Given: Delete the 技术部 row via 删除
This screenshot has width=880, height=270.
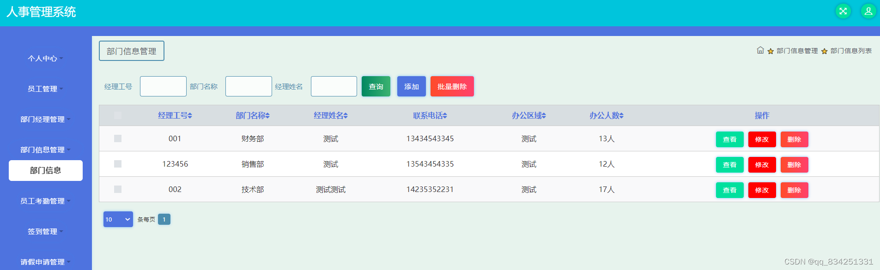Looking at the screenshot, I should [x=795, y=190].
